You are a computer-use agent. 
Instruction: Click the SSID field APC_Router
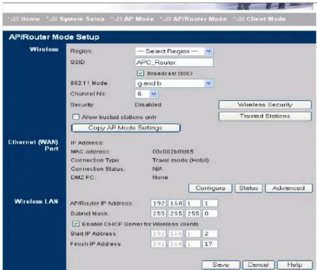174,62
